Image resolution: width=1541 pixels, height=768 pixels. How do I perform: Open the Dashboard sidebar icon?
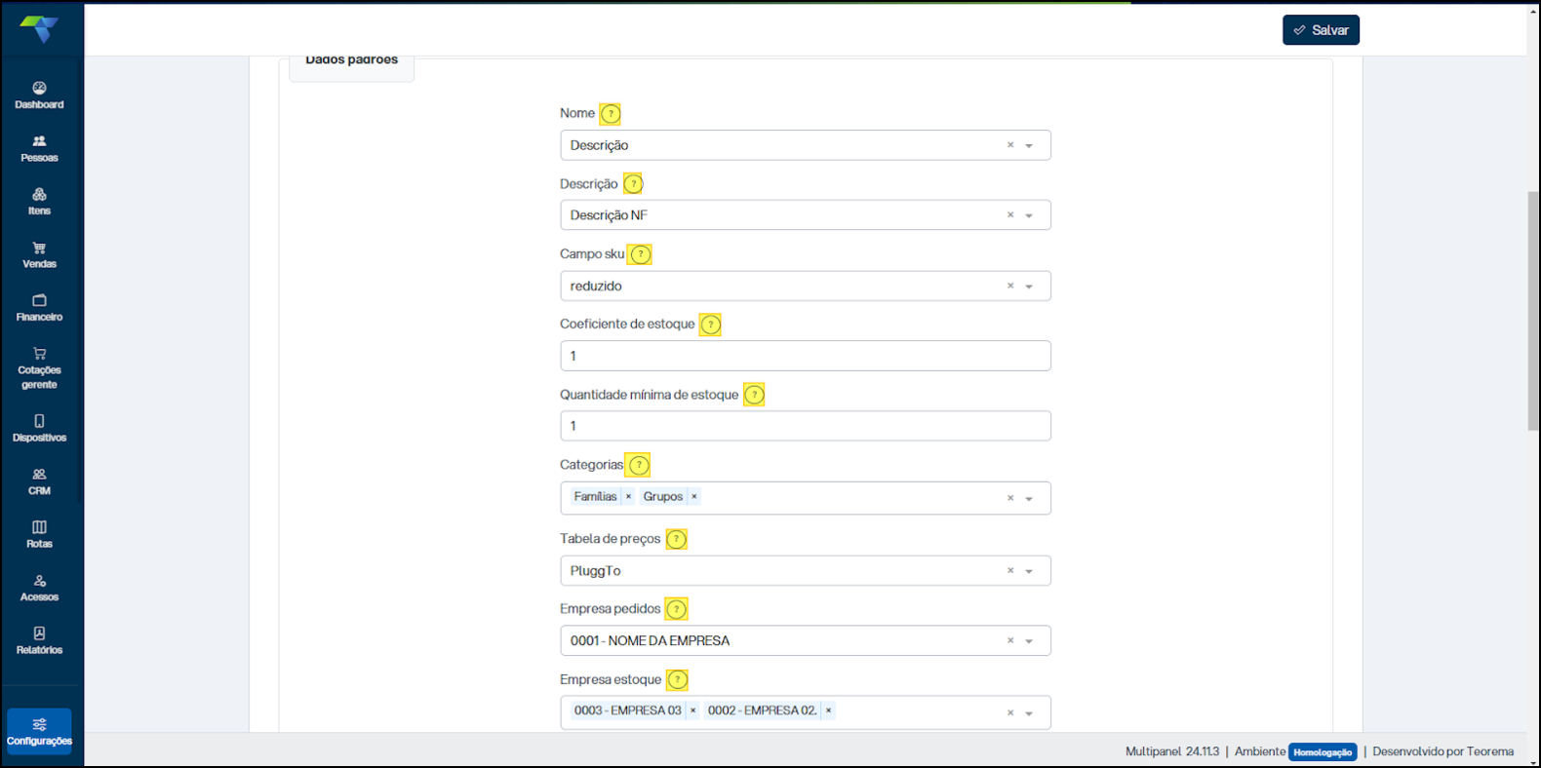coord(39,95)
